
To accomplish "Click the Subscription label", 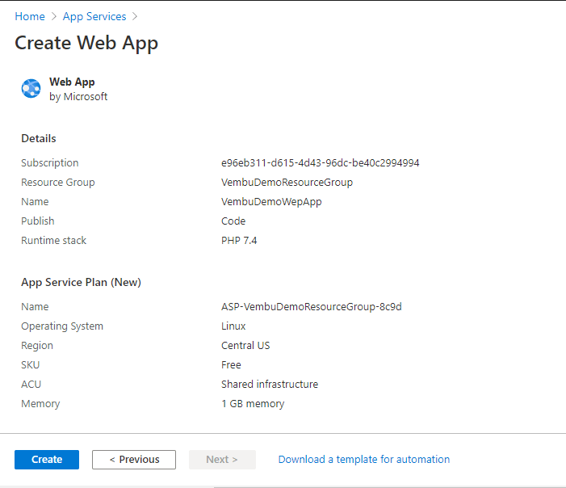I will tap(50, 163).
